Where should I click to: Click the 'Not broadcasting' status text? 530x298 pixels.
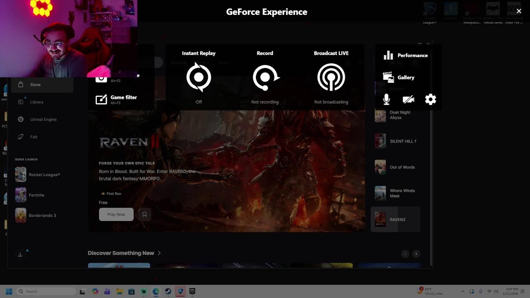(331, 102)
